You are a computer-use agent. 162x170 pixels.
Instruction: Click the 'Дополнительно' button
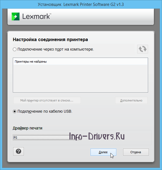(x=131, y=100)
